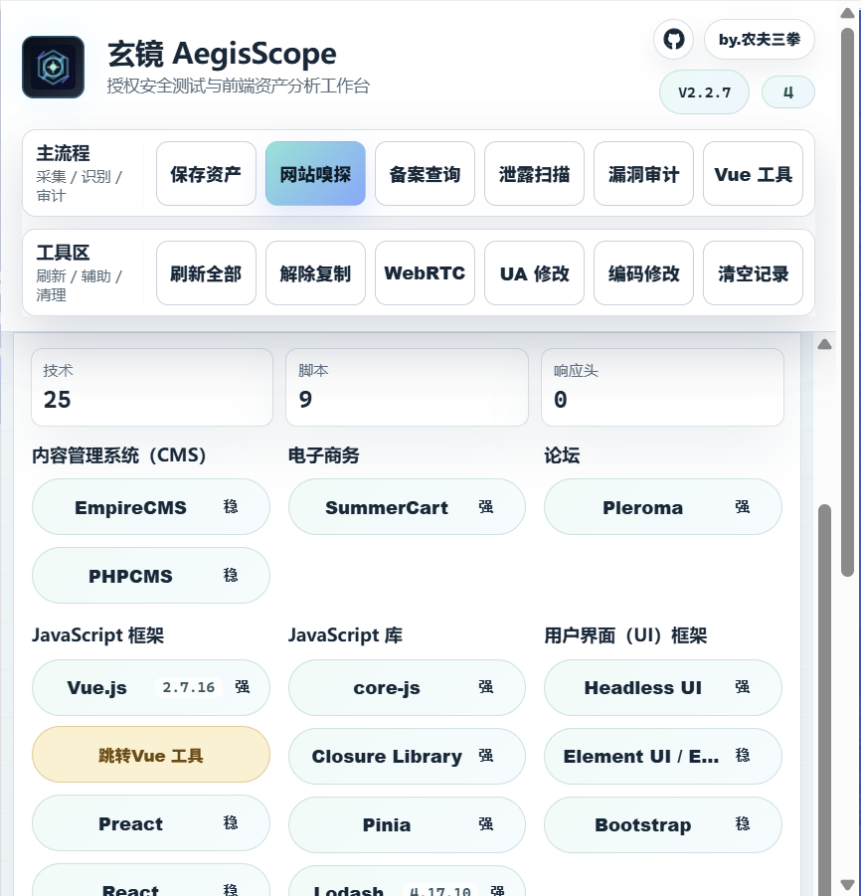The width and height of the screenshot is (861, 896).
Task: Click the JavaScript 库 category heading
Action: click(x=345, y=635)
